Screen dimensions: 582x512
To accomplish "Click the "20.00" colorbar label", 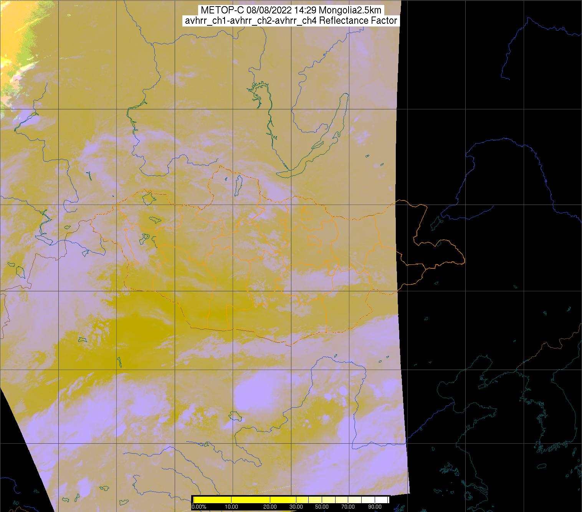I will [270, 507].
